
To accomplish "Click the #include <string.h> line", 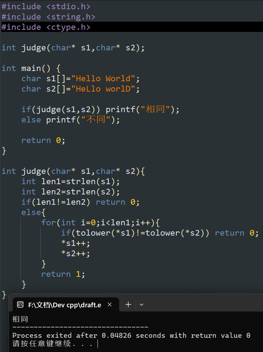I will coord(48,17).
